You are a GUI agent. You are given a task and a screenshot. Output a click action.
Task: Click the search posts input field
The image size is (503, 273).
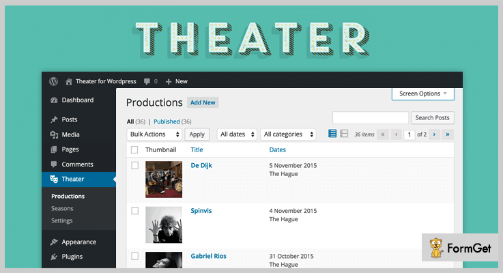point(371,118)
